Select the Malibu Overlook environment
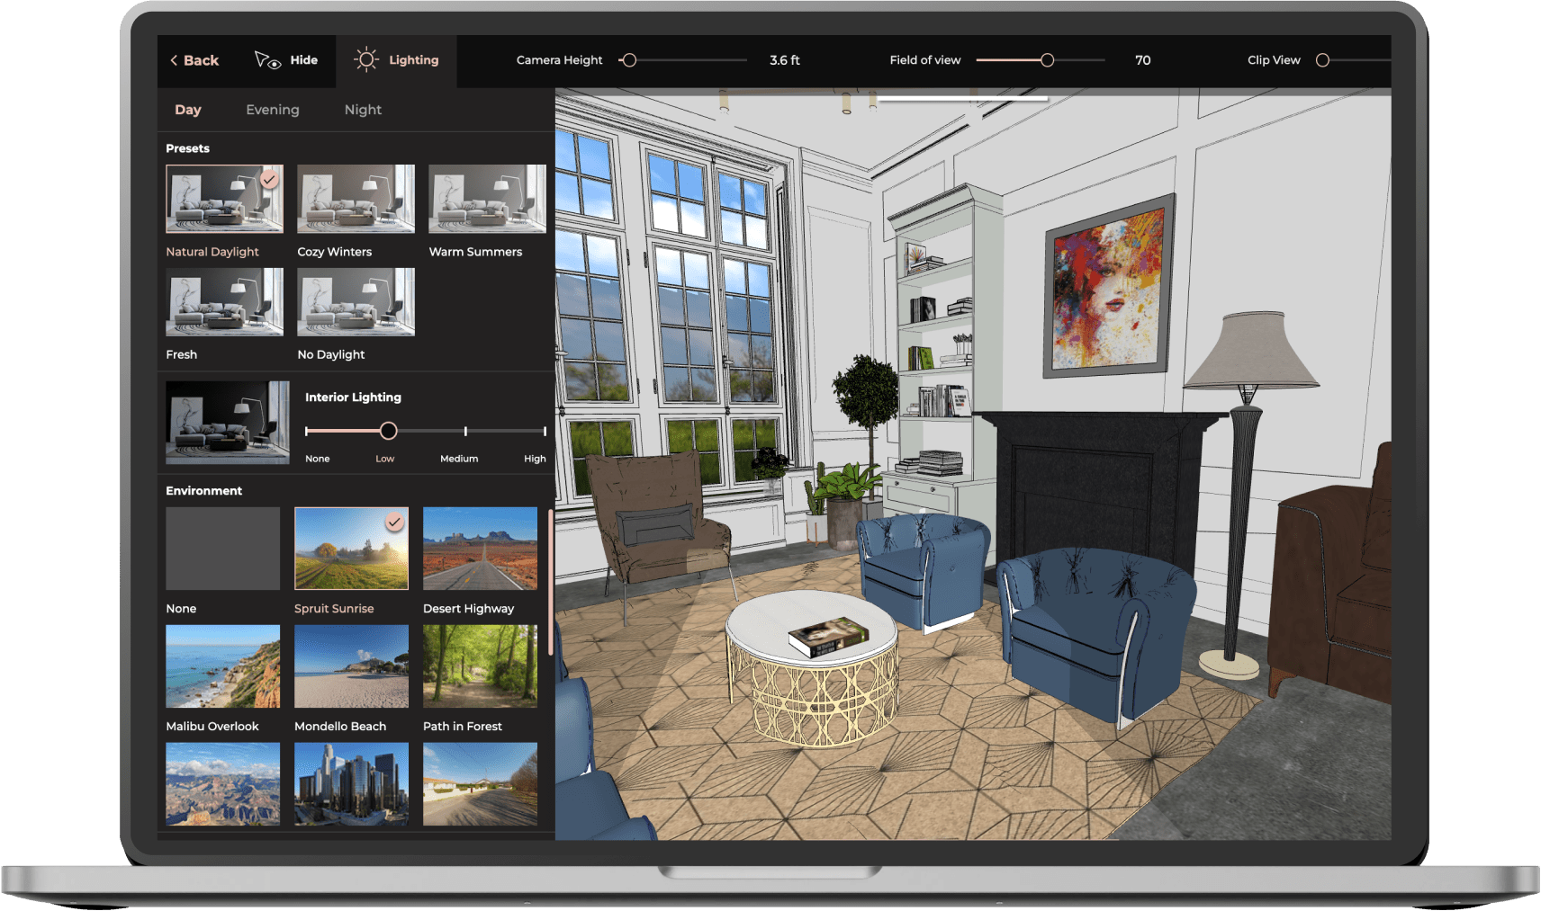The image size is (1541, 911). pos(221,666)
